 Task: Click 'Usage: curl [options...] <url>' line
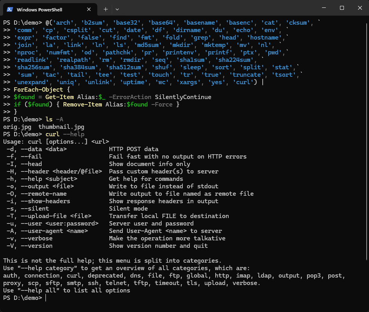[56, 142]
